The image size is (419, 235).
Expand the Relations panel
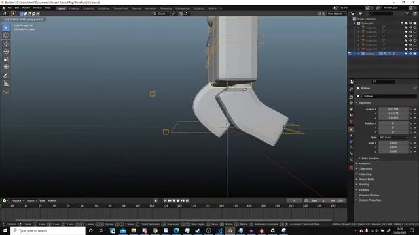[364, 164]
